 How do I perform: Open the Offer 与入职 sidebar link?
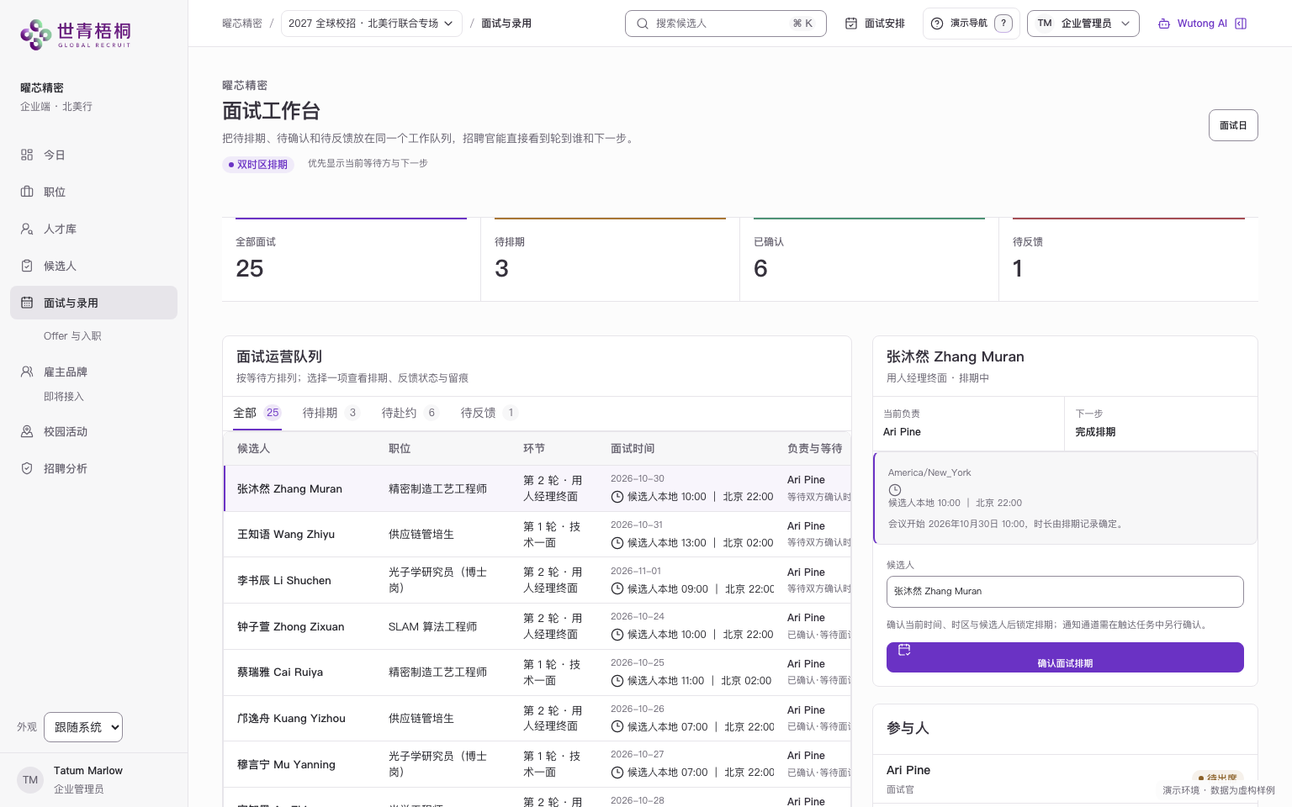coord(72,336)
